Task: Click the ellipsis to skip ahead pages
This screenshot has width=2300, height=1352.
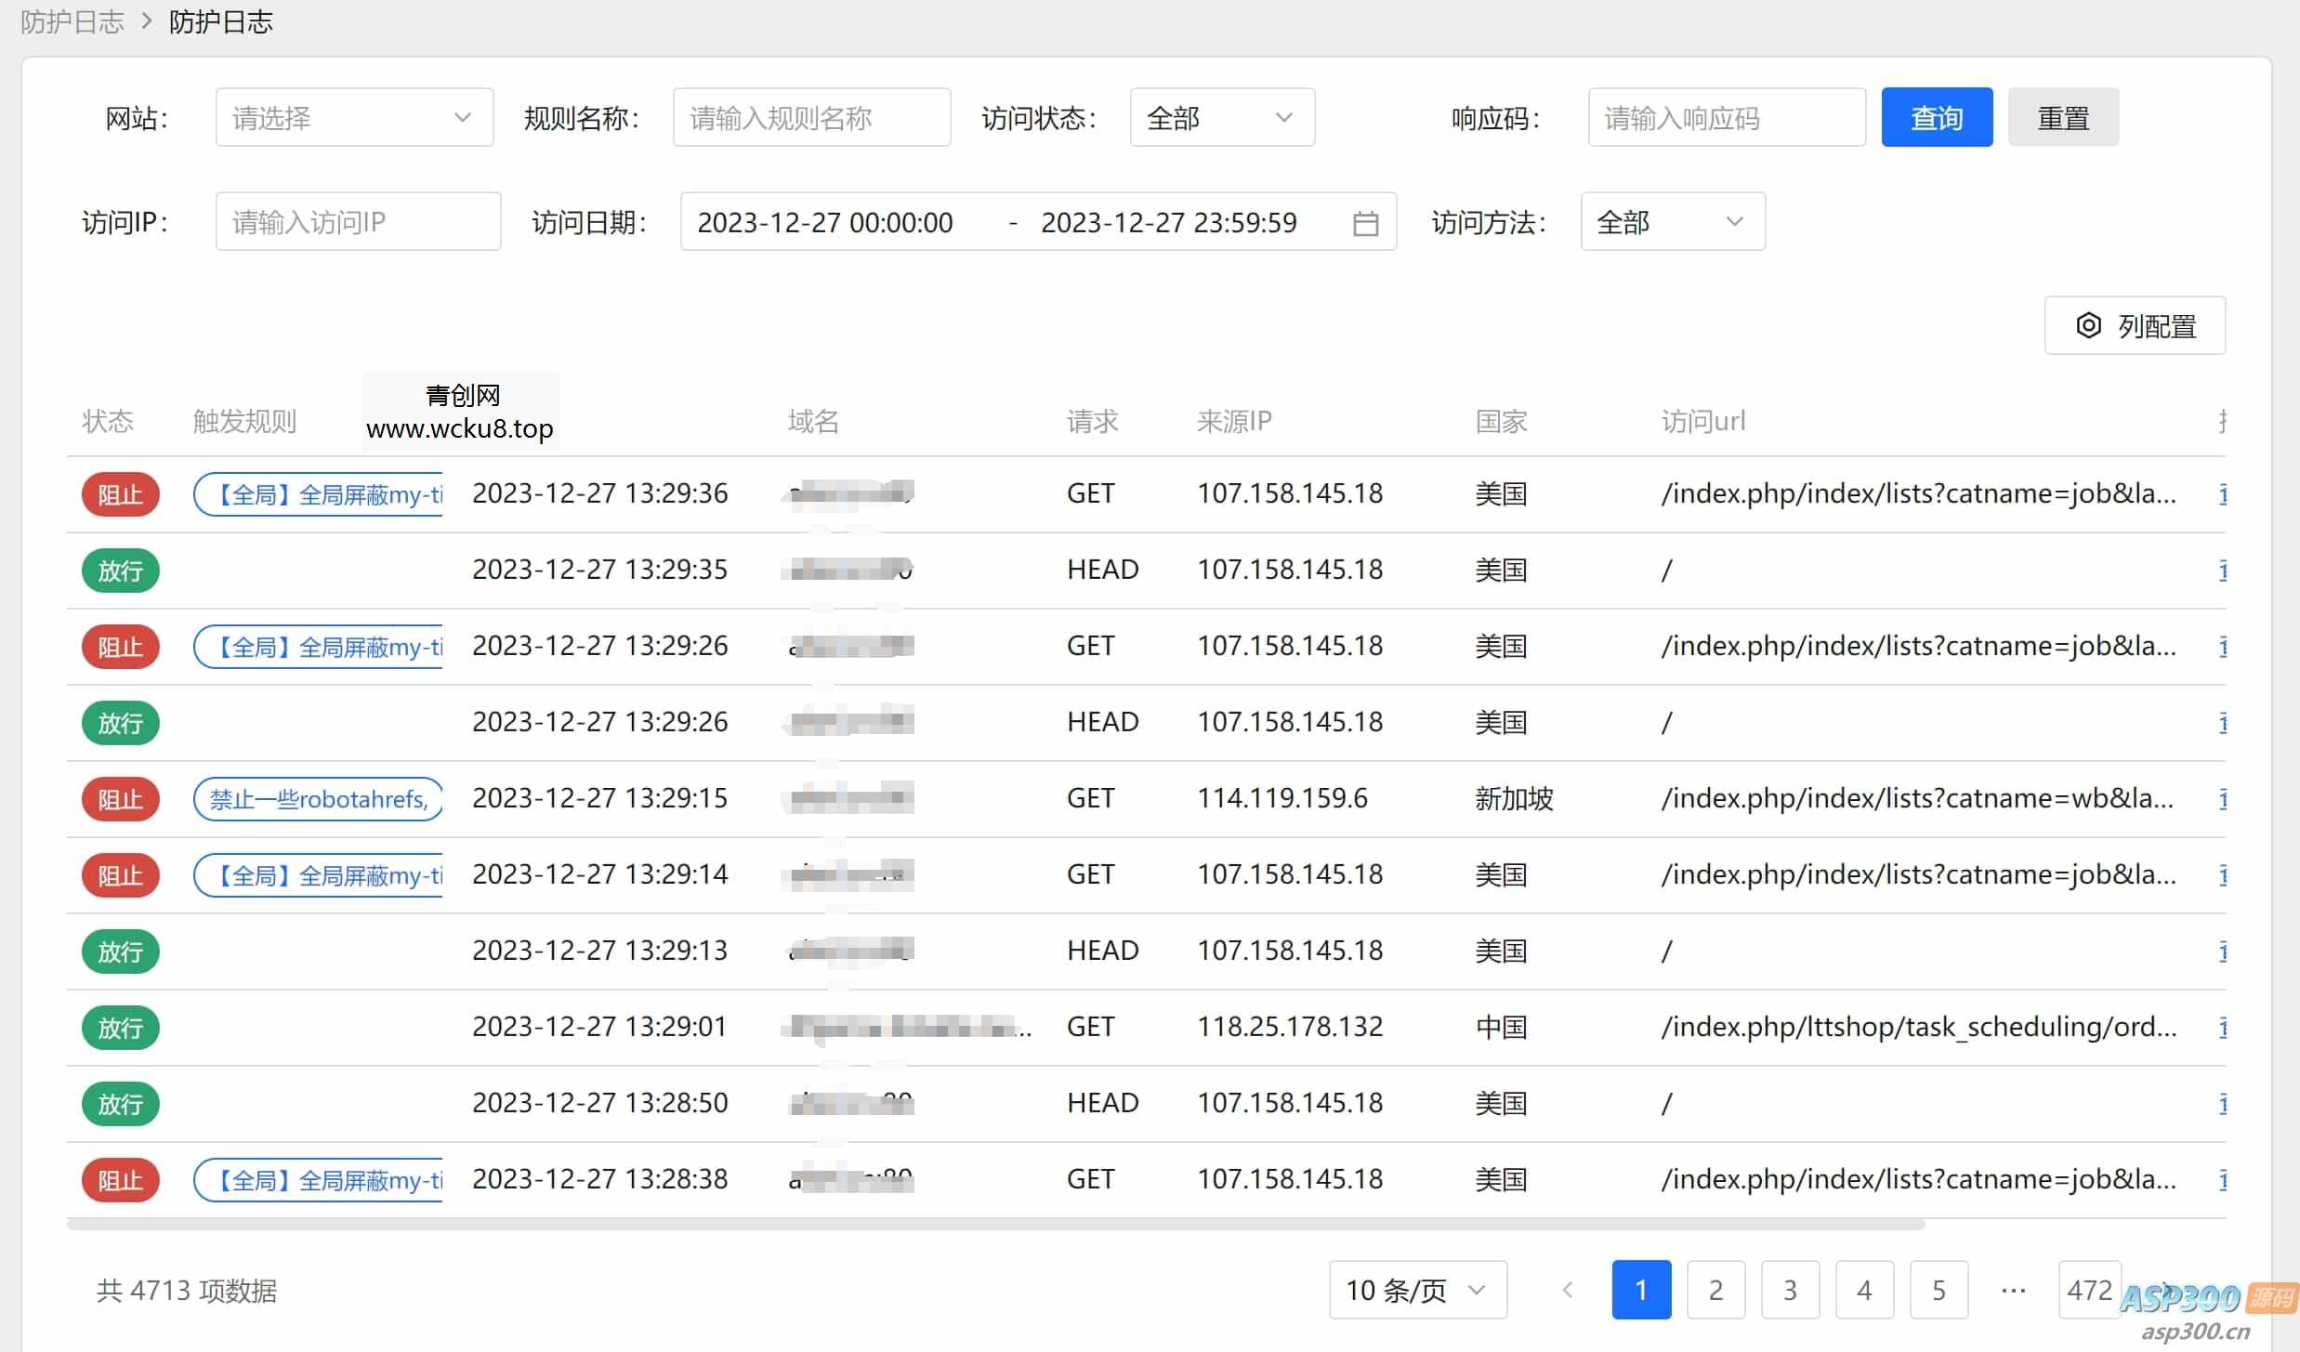Action: (x=2014, y=1290)
